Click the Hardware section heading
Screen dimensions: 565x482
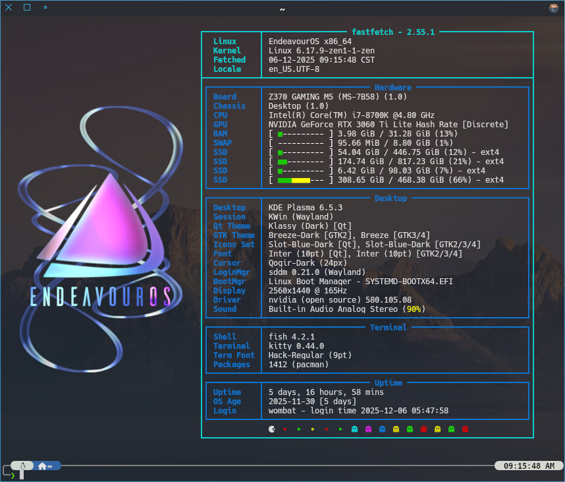click(393, 88)
